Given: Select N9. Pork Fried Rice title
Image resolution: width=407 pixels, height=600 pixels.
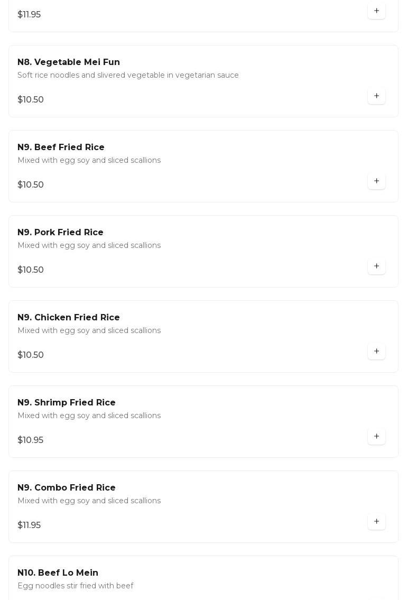Looking at the screenshot, I should click(60, 233).
